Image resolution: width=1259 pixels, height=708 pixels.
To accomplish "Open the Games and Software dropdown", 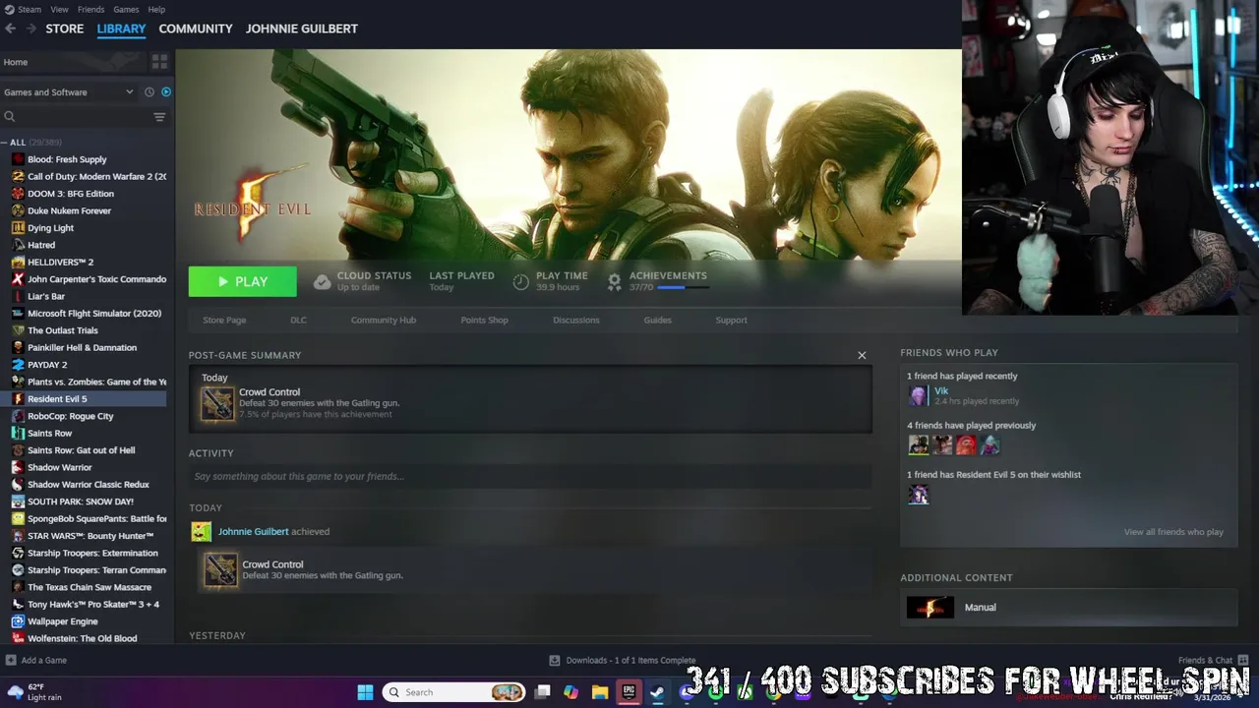I will pyautogui.click(x=69, y=92).
